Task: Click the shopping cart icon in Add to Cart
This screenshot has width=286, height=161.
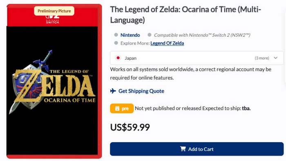Action: click(183, 149)
